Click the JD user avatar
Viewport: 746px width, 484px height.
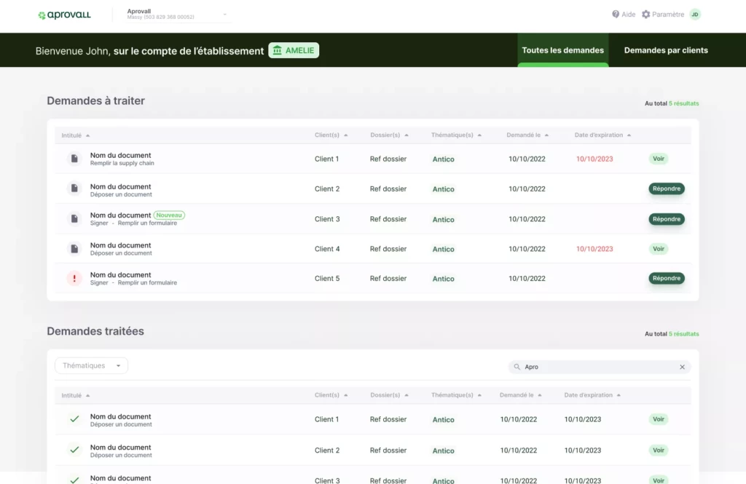point(694,15)
